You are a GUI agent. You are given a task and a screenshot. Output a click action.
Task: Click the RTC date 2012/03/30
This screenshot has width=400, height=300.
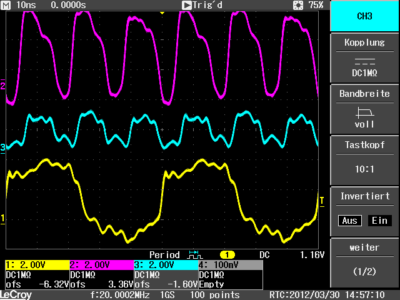point(315,295)
